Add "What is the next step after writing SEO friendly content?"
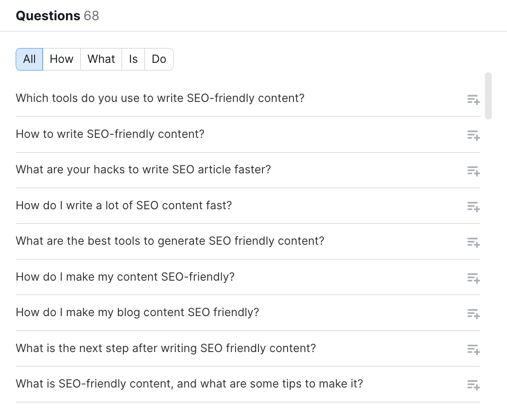Screen dimensions: 507x414 (x=473, y=349)
